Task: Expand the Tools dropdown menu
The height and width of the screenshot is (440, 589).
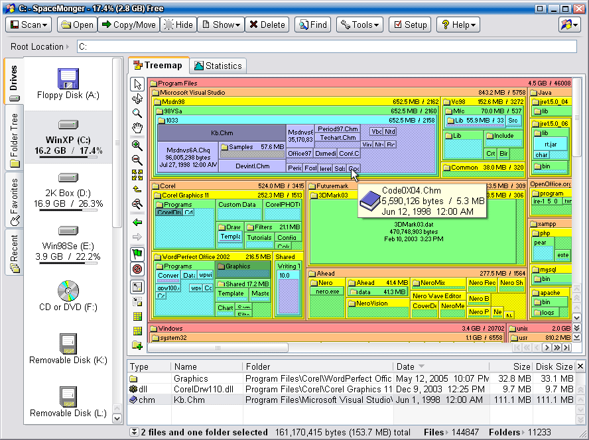Action: point(360,25)
